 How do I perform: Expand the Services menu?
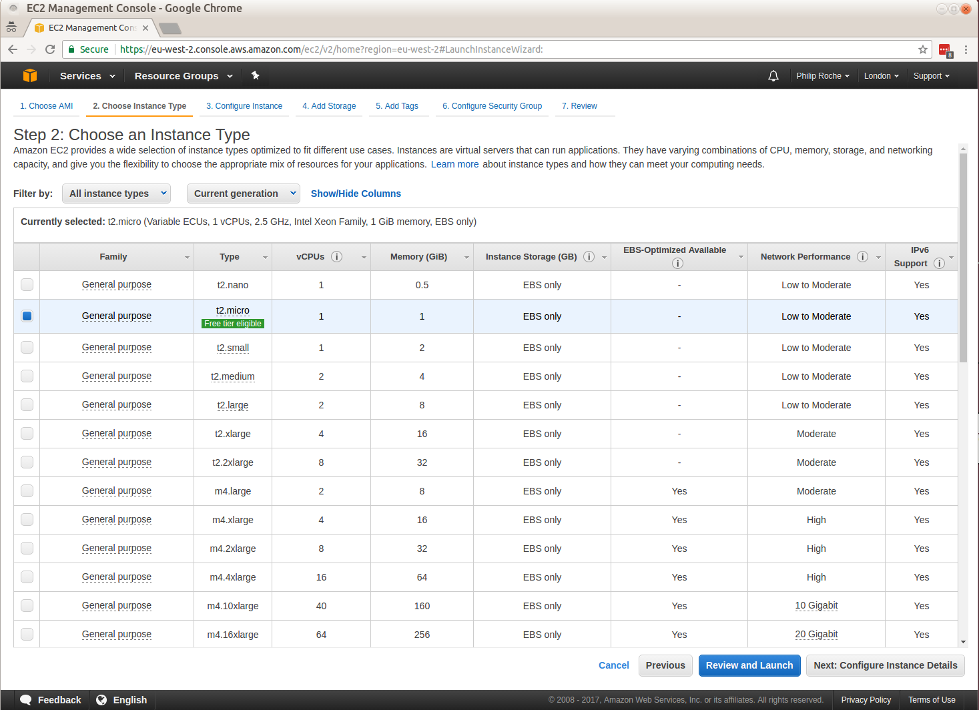pyautogui.click(x=87, y=76)
